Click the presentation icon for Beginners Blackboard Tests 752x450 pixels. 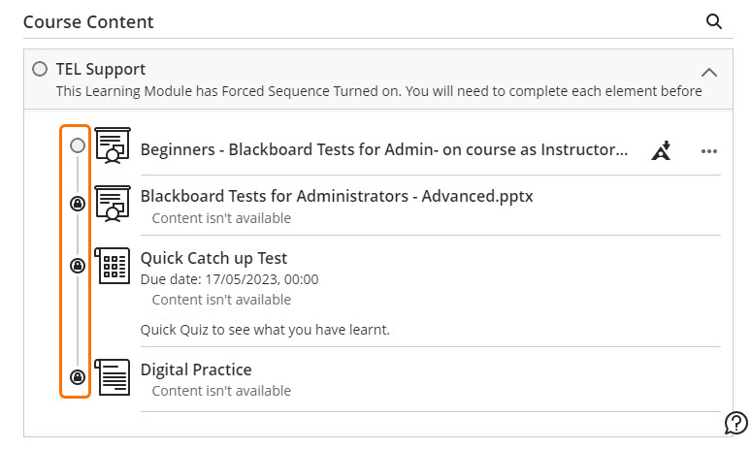(113, 145)
